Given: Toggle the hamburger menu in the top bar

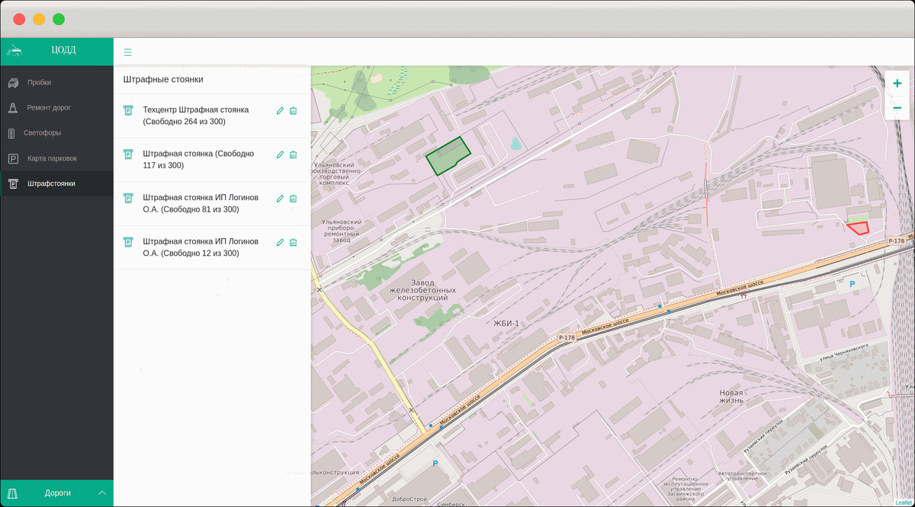Looking at the screenshot, I should click(x=127, y=53).
